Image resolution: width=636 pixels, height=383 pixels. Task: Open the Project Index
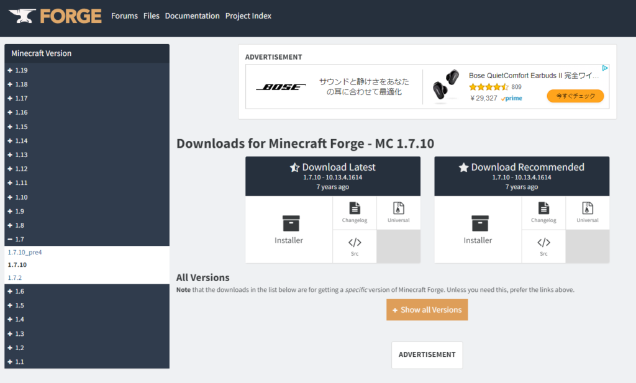(x=248, y=16)
